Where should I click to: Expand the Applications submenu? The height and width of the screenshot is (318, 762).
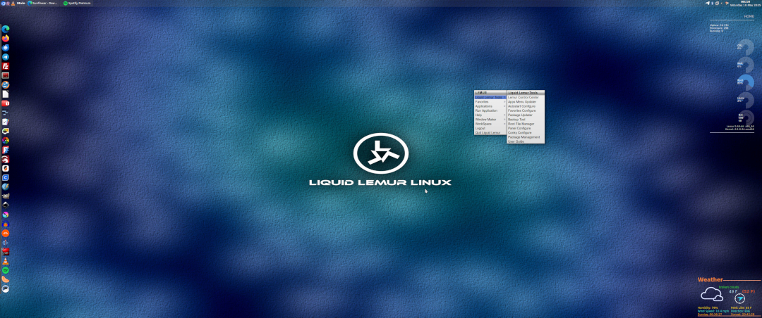tap(490, 106)
